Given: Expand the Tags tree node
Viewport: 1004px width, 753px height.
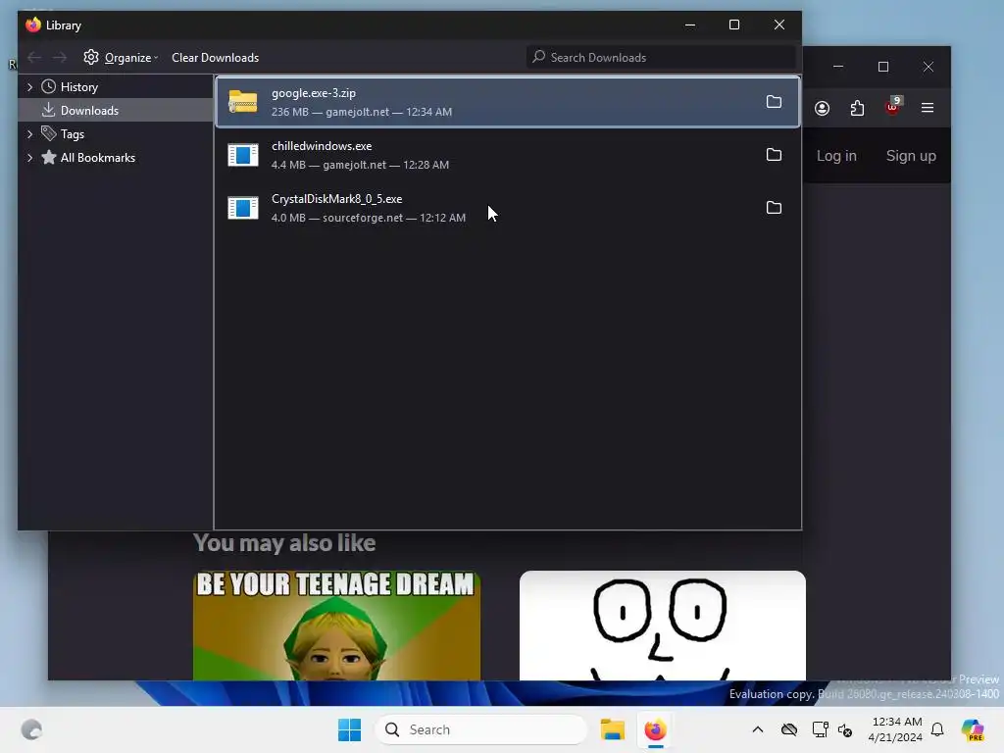Looking at the screenshot, I should [x=29, y=134].
